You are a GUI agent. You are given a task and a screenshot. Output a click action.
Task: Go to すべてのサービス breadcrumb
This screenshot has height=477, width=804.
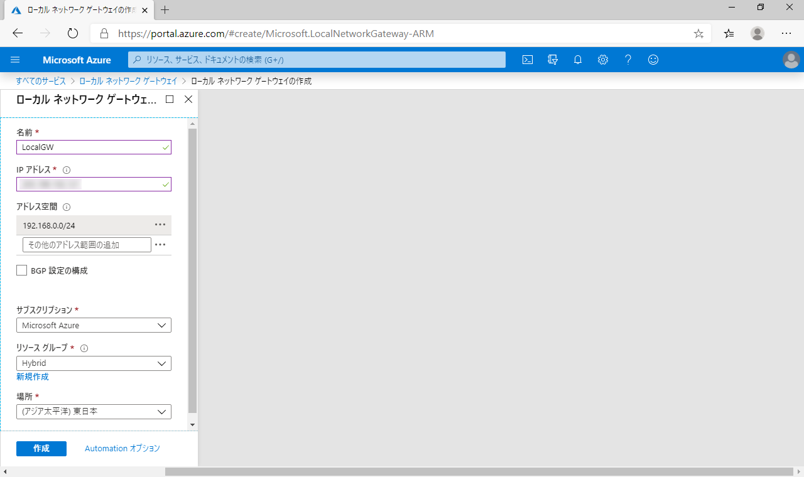tap(41, 81)
